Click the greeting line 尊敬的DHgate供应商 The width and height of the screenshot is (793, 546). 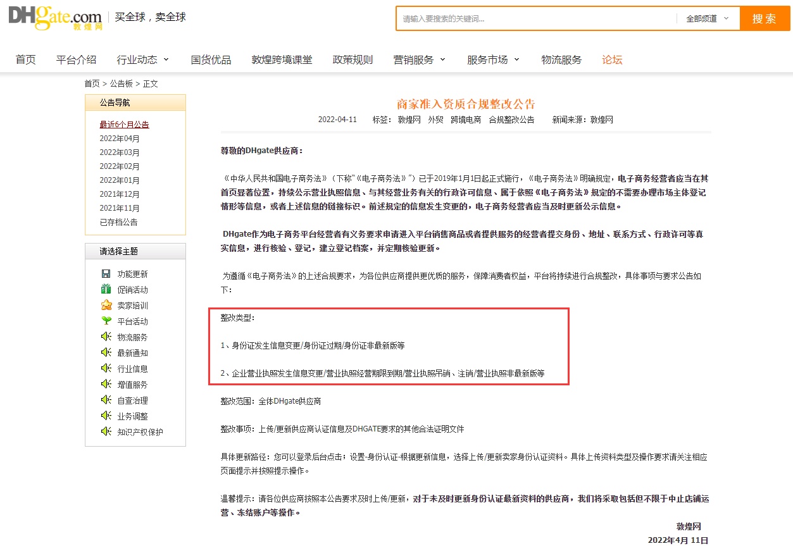pyautogui.click(x=262, y=151)
